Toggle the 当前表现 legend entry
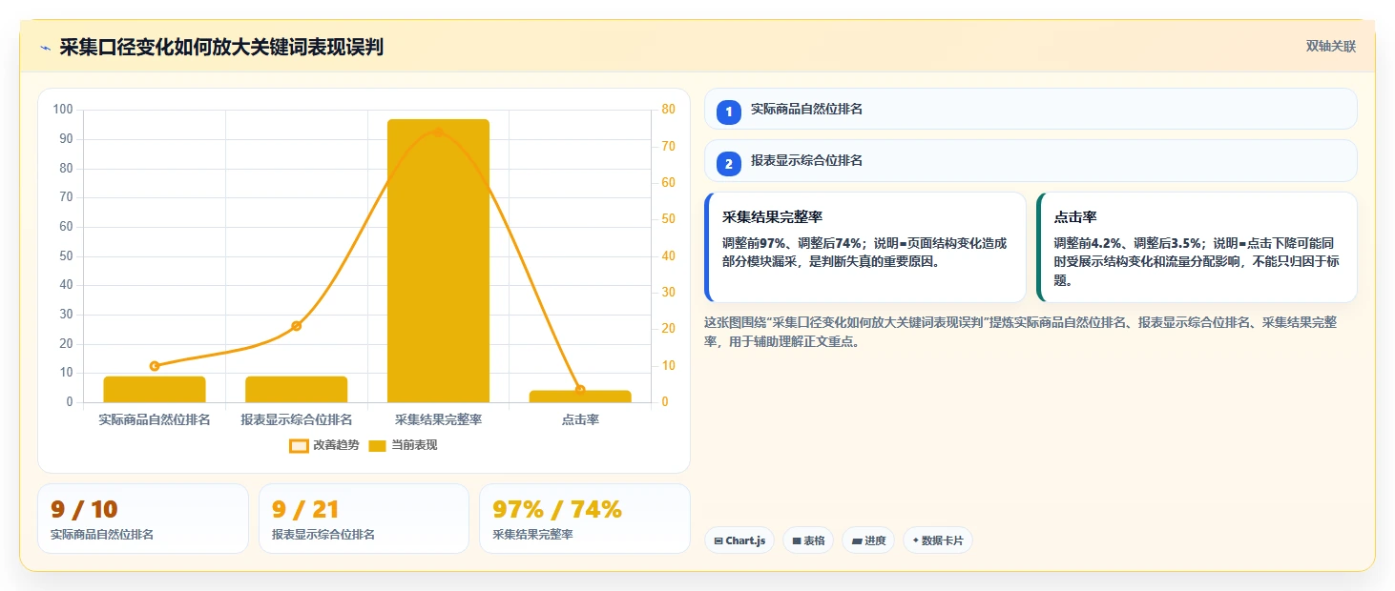Image resolution: width=1395 pixels, height=591 pixels. tap(403, 445)
